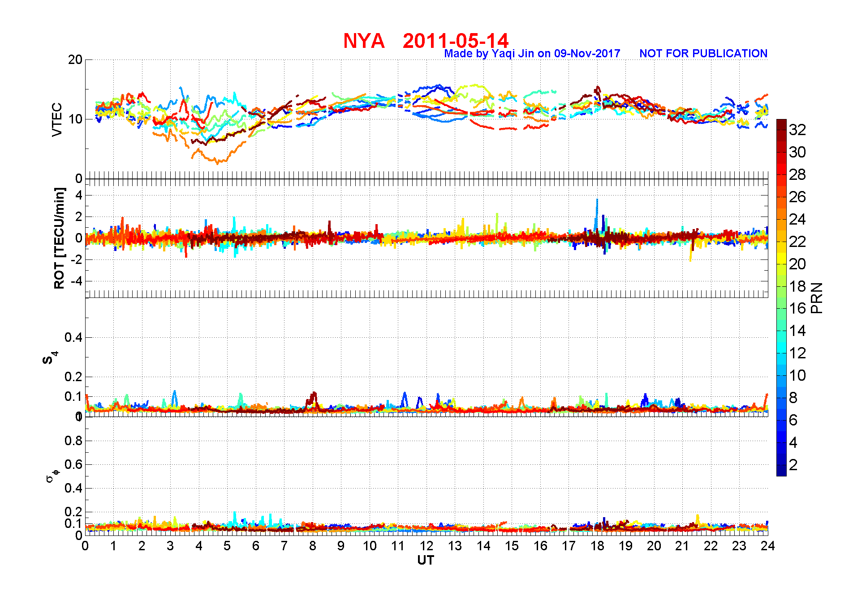The height and width of the screenshot is (595, 853).
Task: Click the "-4" tick on the ROT axis
Action: point(77,281)
